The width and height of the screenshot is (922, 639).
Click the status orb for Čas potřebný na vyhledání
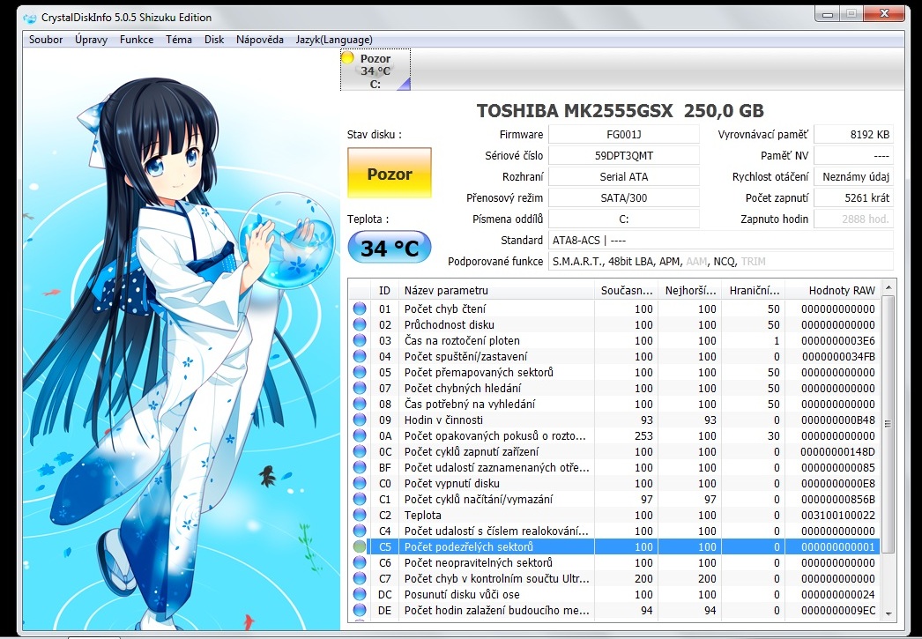360,404
